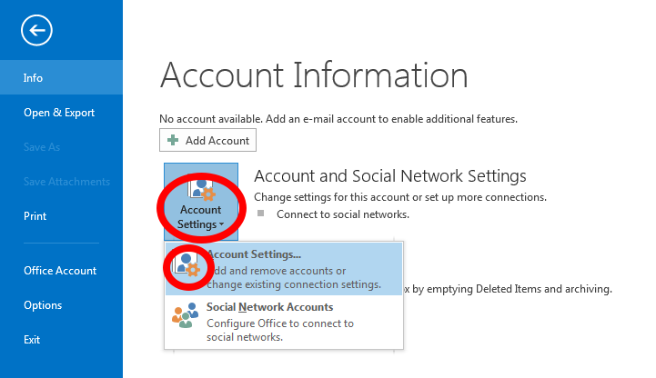Click the Account Settings menu entry icon
Image resolution: width=656 pixels, height=378 pixels.
[187, 265]
